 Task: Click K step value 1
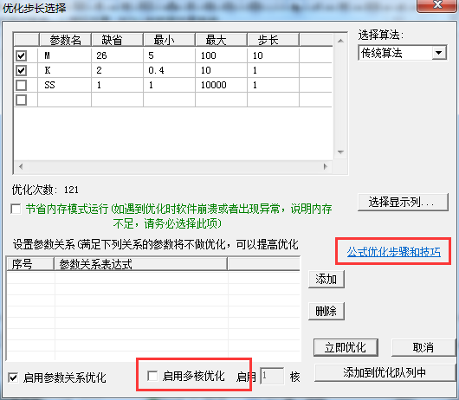[273, 70]
